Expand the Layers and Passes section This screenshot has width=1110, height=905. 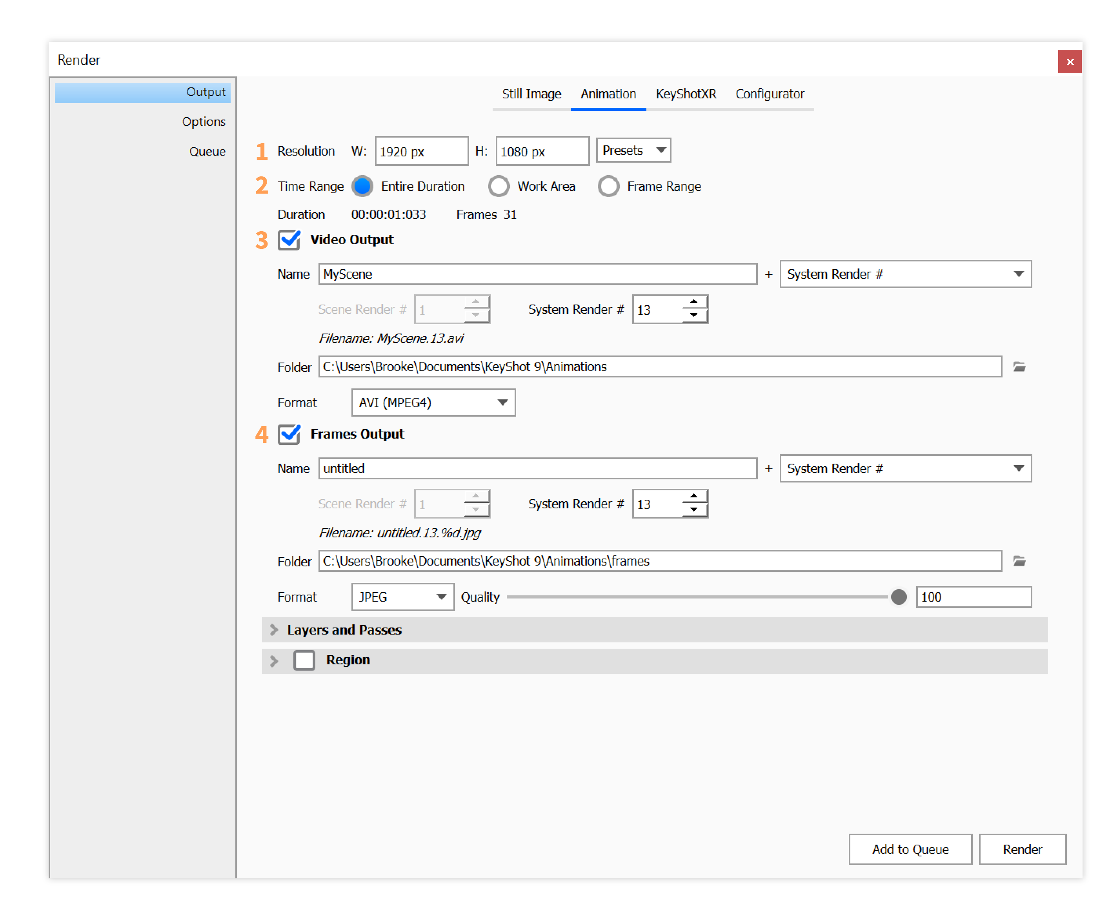(x=274, y=630)
